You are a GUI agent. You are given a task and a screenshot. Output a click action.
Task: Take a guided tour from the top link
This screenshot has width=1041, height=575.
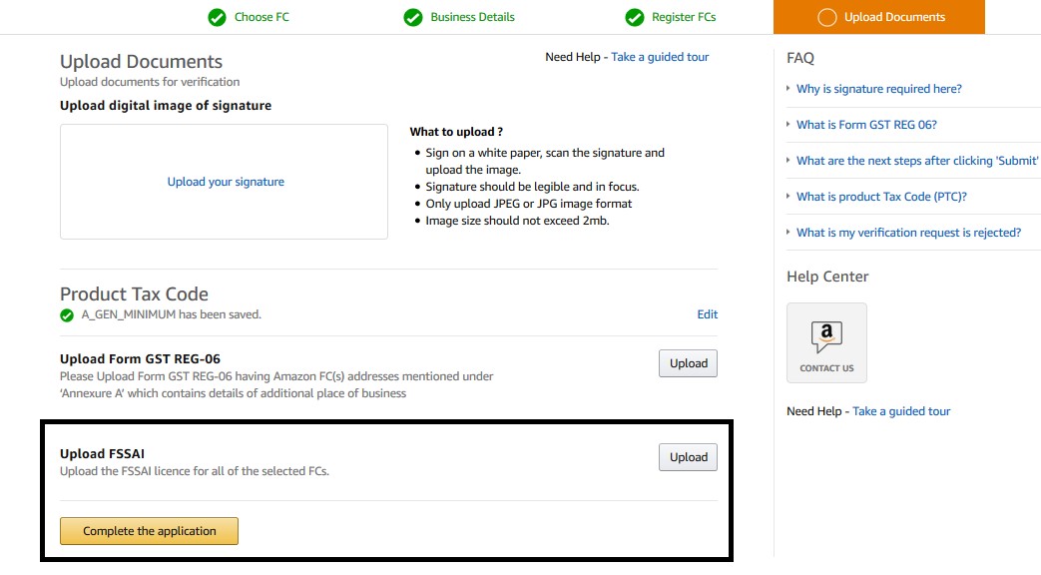tap(660, 57)
